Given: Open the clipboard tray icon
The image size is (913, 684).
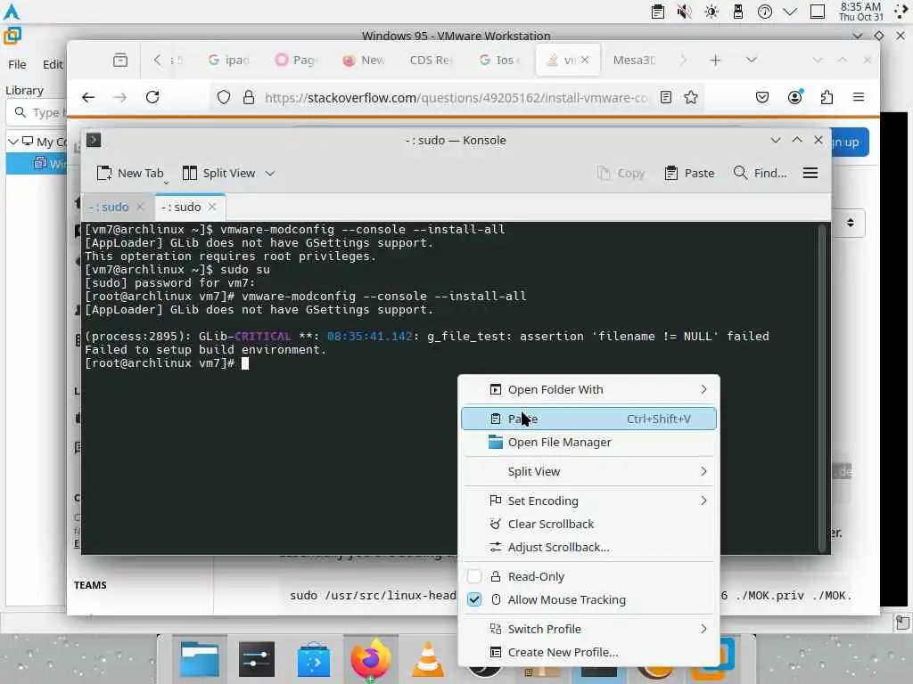Looking at the screenshot, I should [x=658, y=12].
